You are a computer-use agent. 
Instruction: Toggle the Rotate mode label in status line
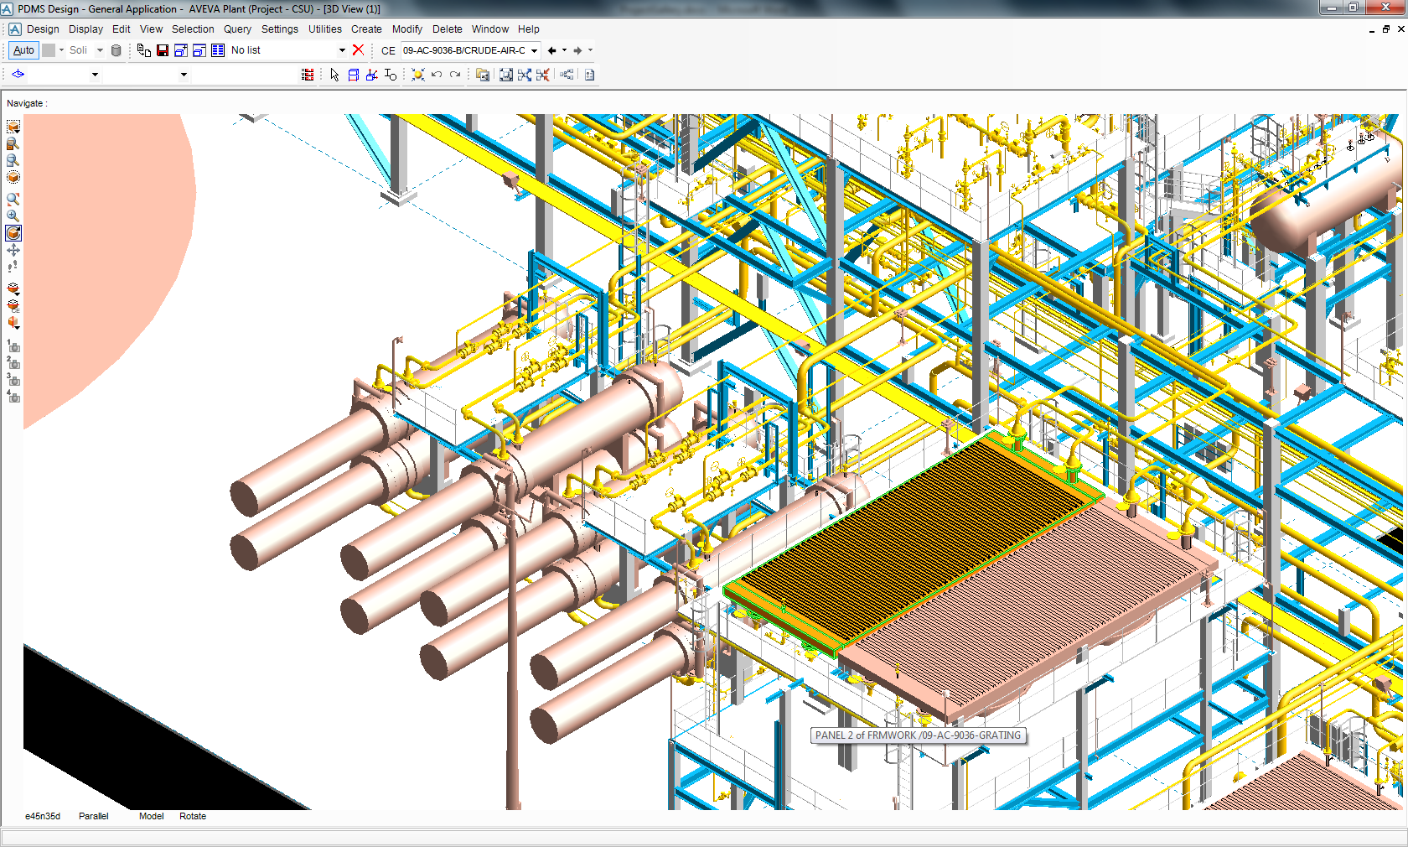tap(193, 816)
